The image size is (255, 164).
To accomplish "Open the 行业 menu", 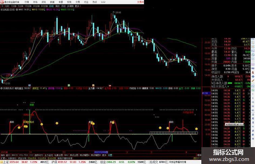I will tap(86, 2).
